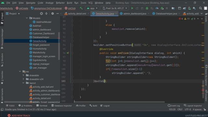Jump to the previous highlighted error with the up arrow
208x117 pixels.
pos(198,19)
